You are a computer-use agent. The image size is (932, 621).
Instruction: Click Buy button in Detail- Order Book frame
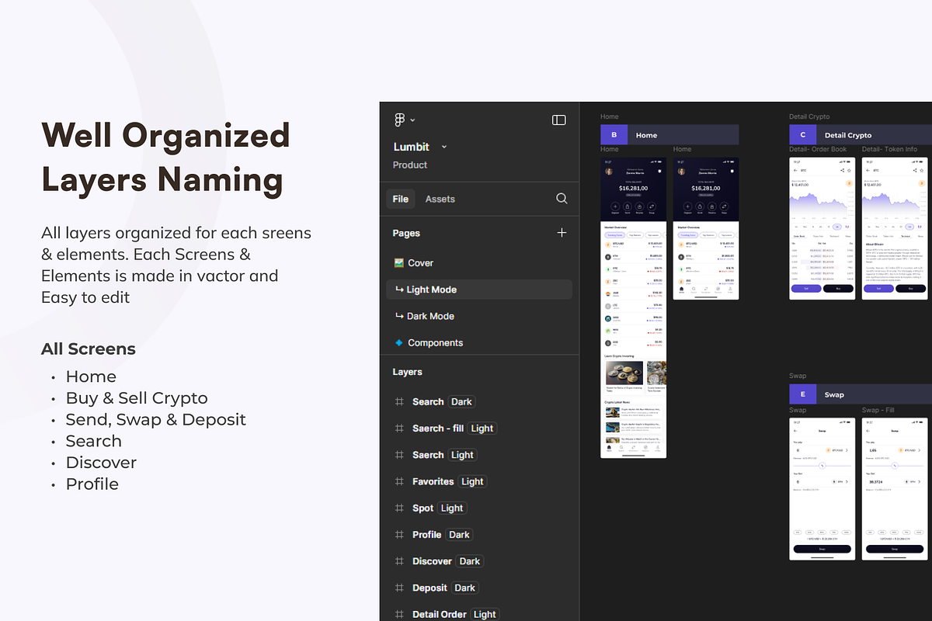[x=838, y=288]
